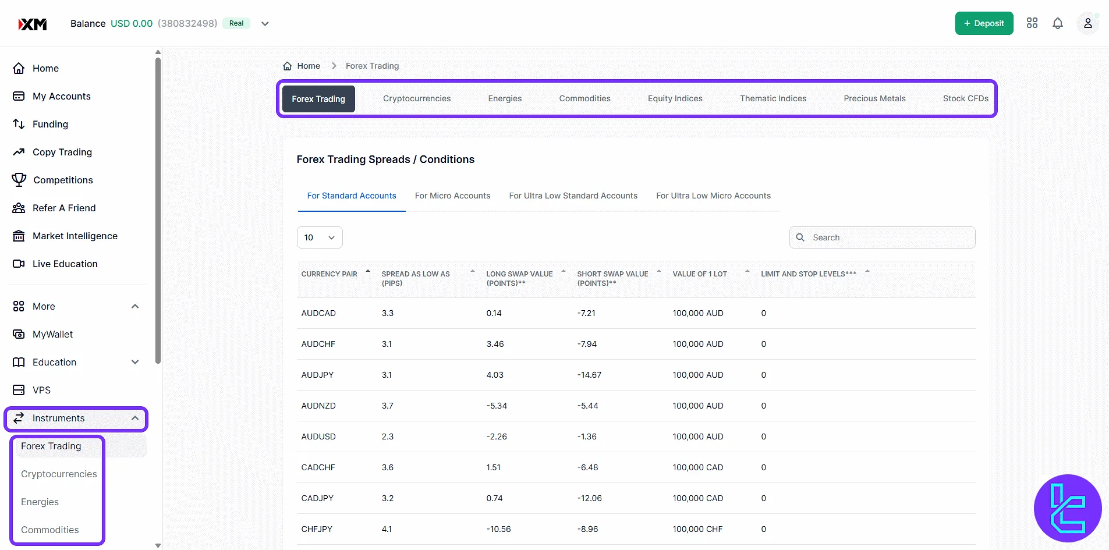Click the AUDCAD currency pair cell
Screen dimensions: 1109x550
click(318, 313)
